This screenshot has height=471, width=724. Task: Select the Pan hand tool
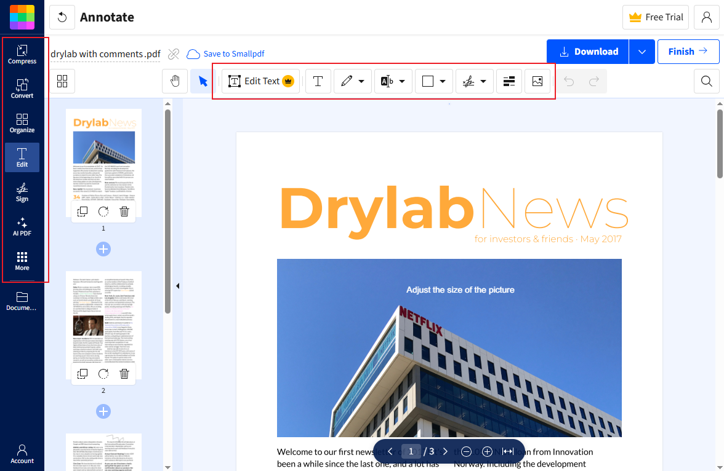[x=175, y=81]
